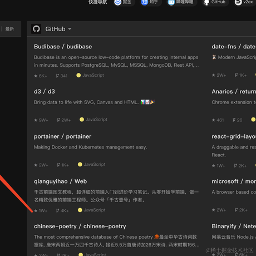Click the 'JavaScript' language label on qianguyihao

pos(95,210)
